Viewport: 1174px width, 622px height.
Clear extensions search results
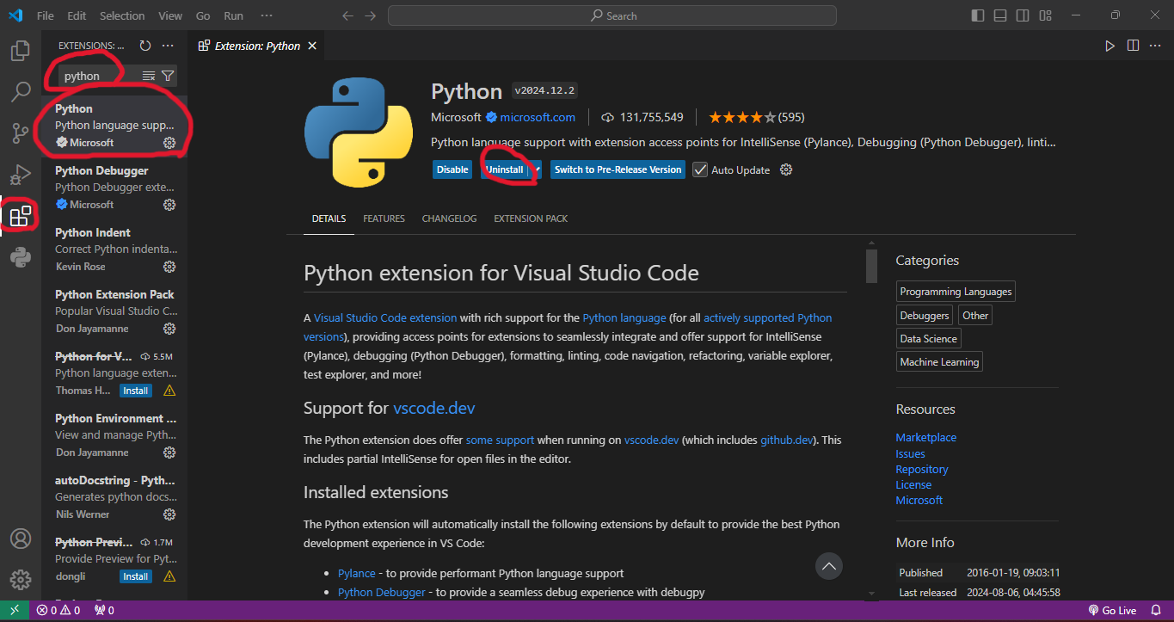point(149,76)
